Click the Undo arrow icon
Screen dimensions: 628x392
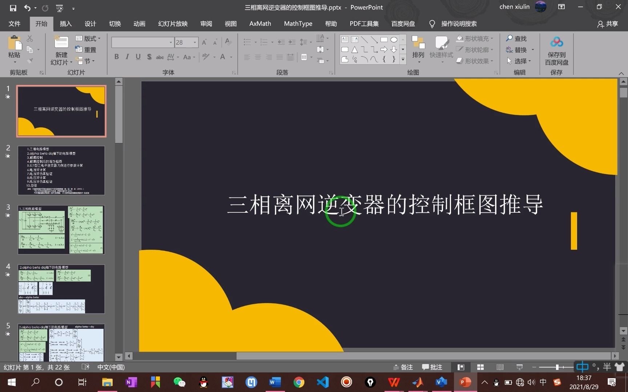27,8
